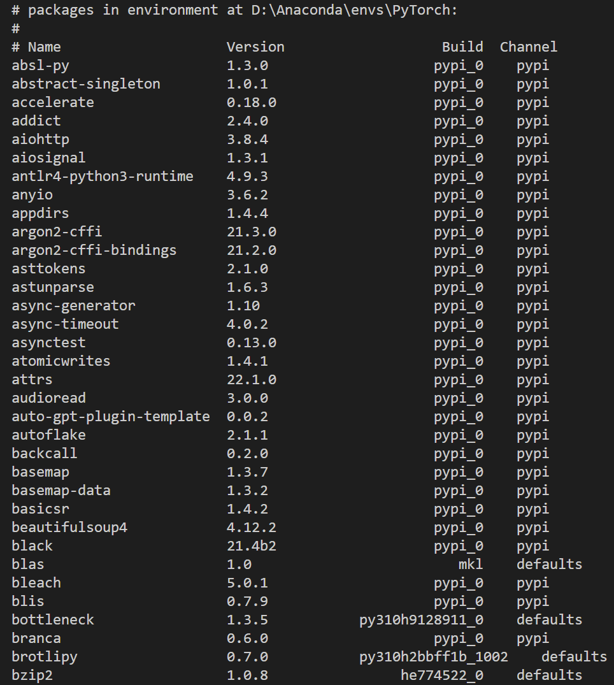Click the backcall package name
Image resolution: width=614 pixels, height=685 pixels.
coord(45,454)
